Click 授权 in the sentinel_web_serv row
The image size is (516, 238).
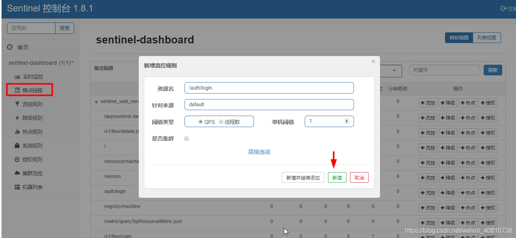tap(488, 103)
